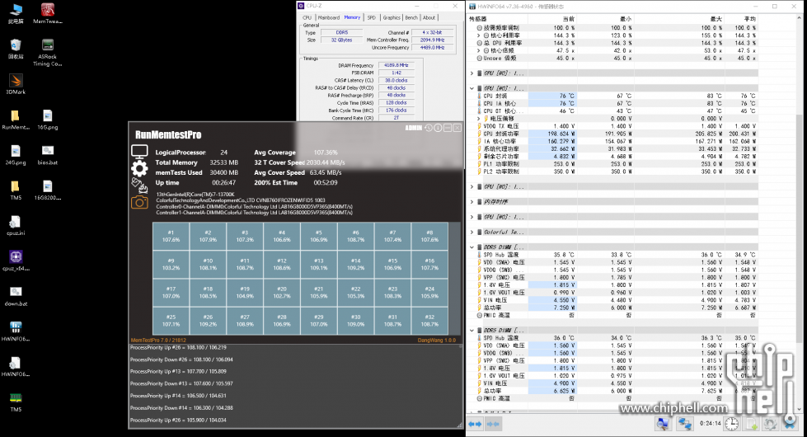Click CAS# Latency 38.0 clocks field
This screenshot has width=807, height=437.
click(x=396, y=80)
